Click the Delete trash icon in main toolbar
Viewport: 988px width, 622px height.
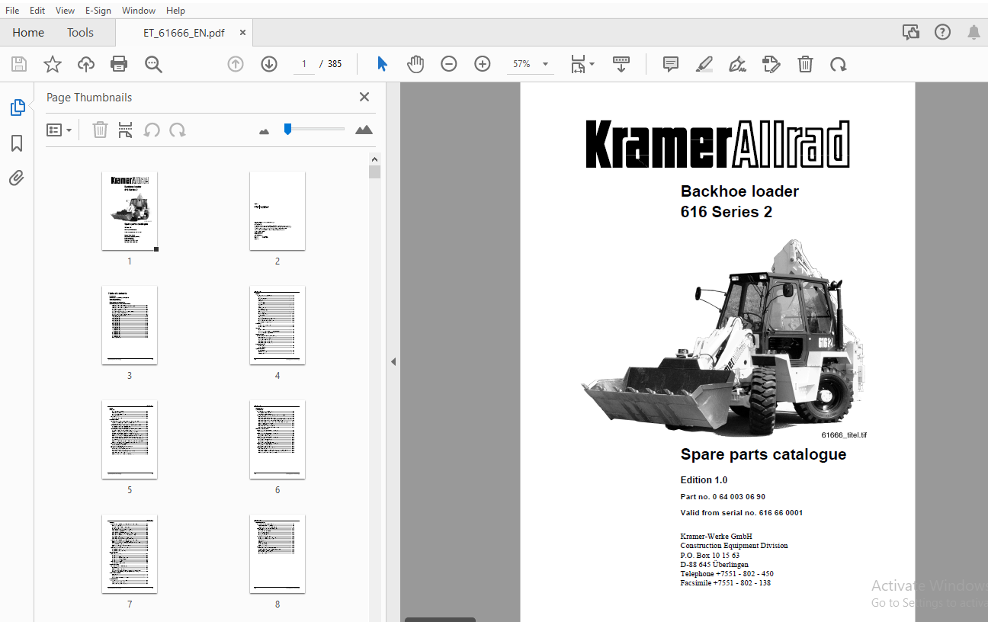[805, 64]
